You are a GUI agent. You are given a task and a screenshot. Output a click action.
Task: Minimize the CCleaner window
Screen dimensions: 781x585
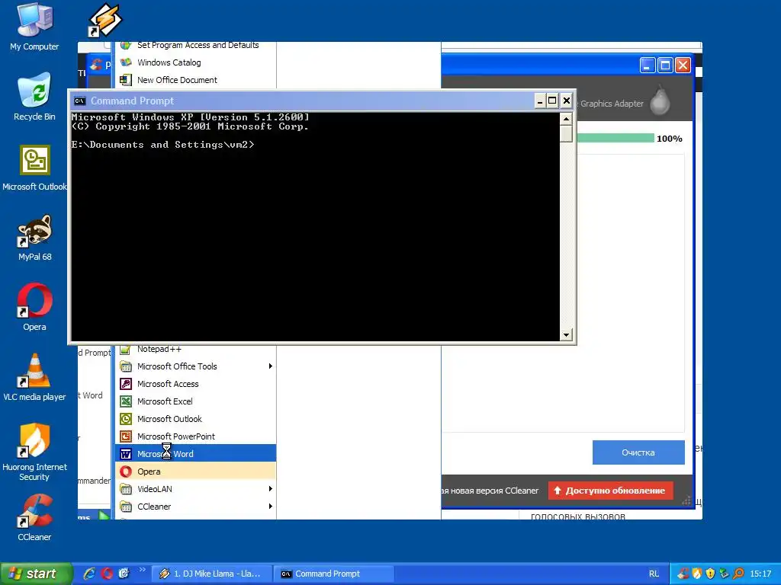648,66
